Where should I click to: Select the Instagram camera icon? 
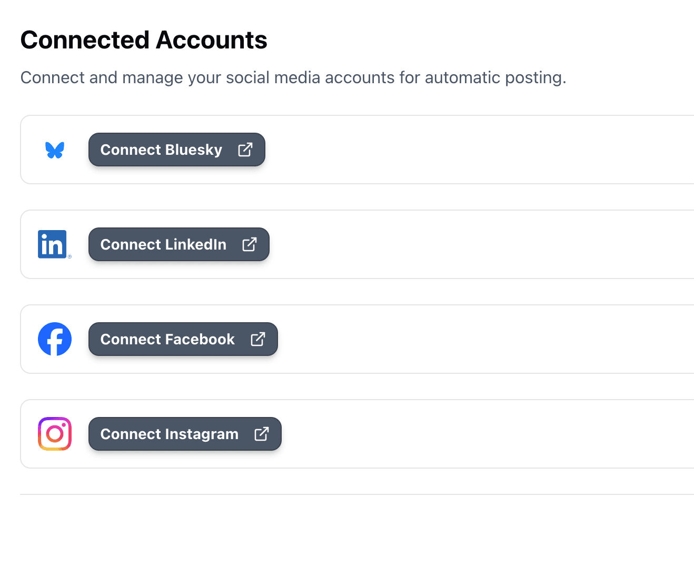(x=55, y=434)
